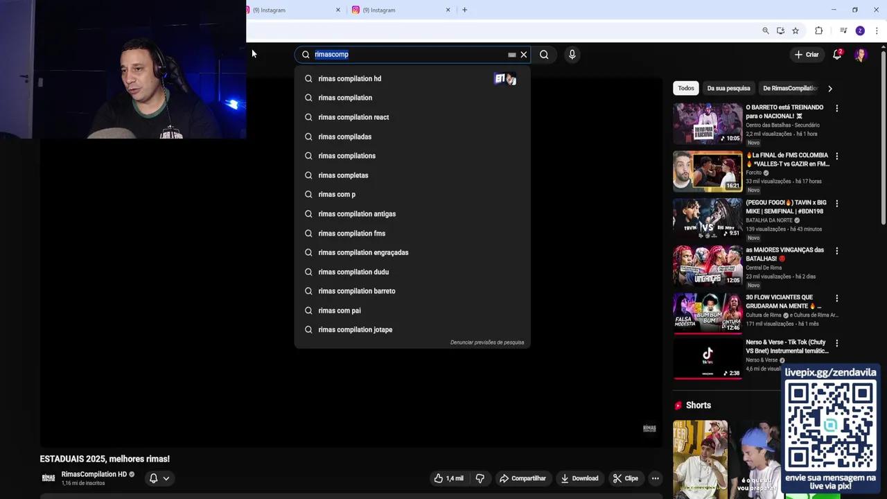
Task: Click the browser zoom magnifier icon
Action: pyautogui.click(x=766, y=30)
